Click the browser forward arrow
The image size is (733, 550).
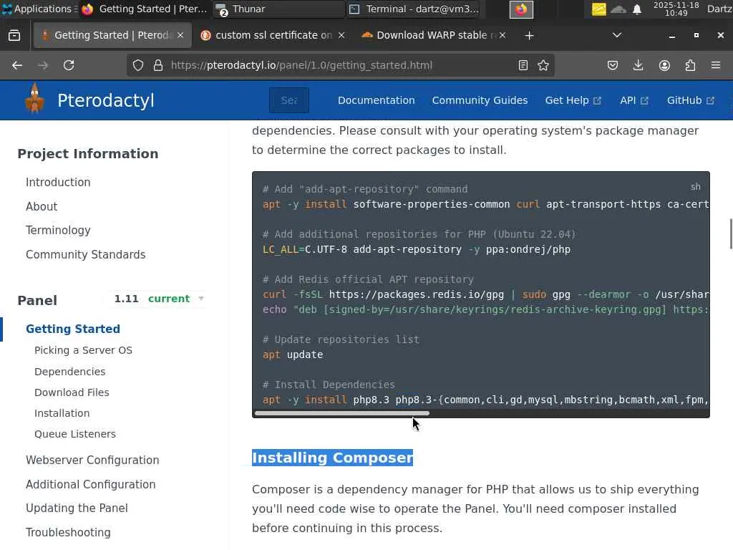point(43,65)
